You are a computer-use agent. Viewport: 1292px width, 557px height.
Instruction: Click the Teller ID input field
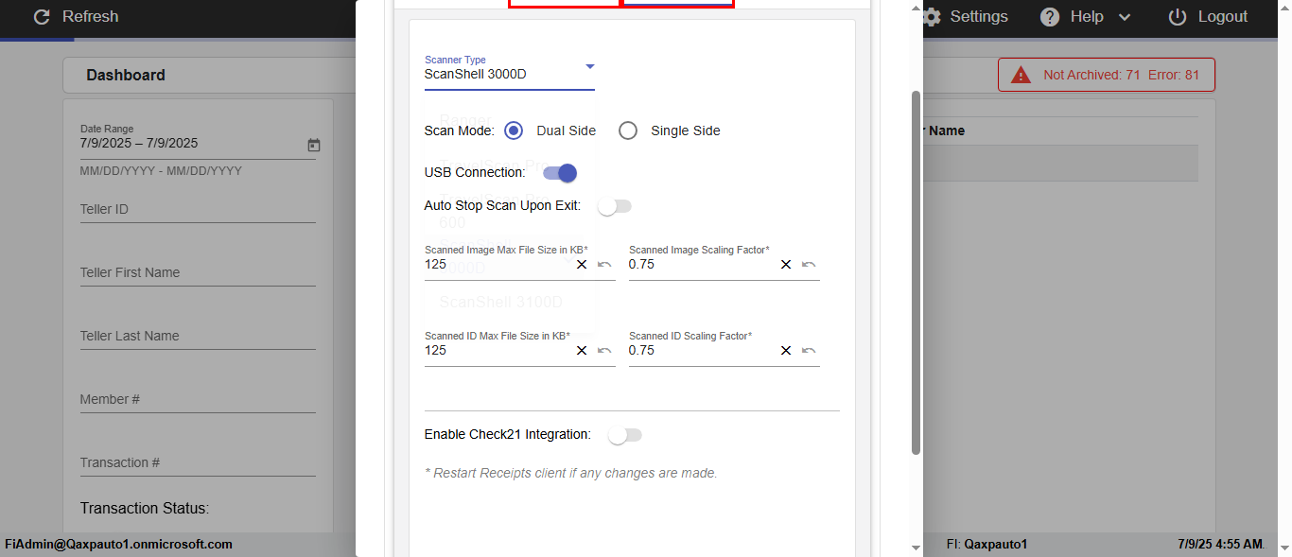[x=197, y=210]
